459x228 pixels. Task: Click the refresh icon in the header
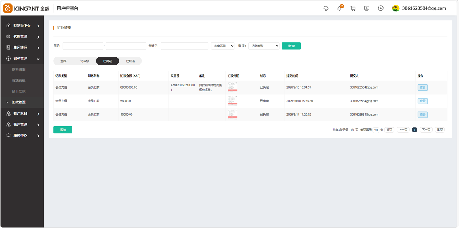coord(326,8)
